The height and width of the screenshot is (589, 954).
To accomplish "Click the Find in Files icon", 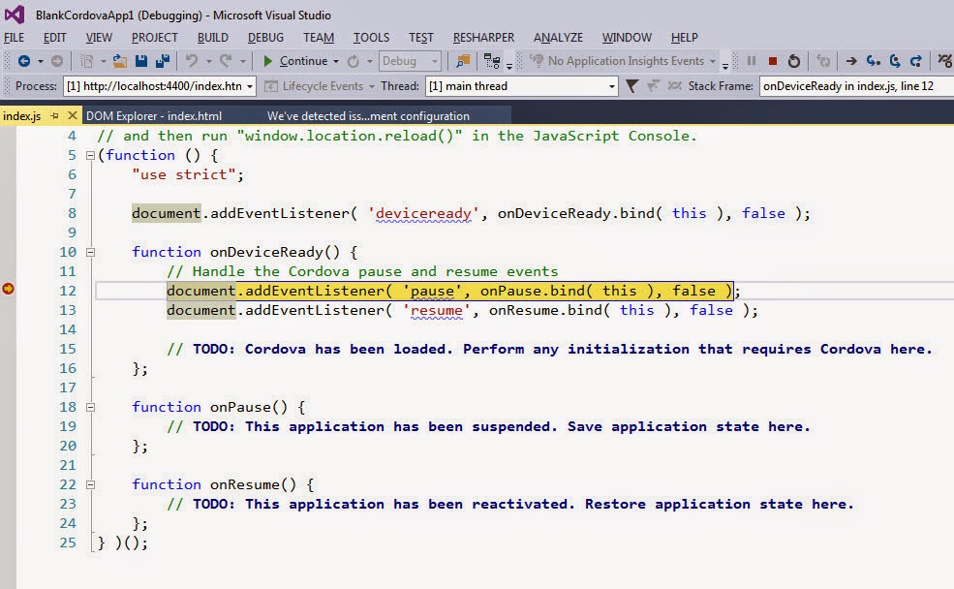I will click(x=463, y=61).
